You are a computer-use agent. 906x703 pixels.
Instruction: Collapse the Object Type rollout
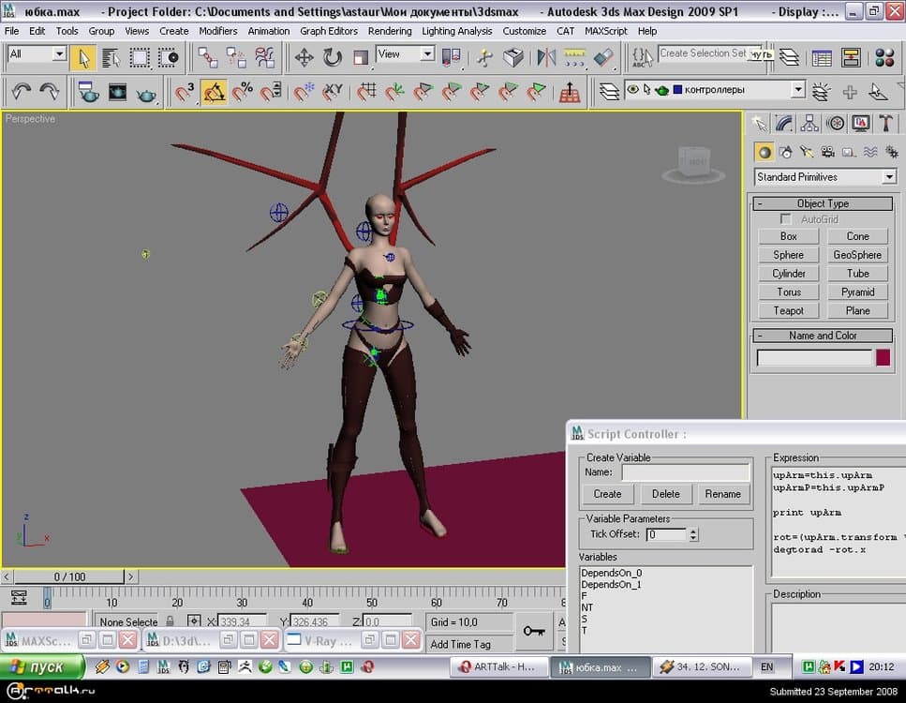823,203
